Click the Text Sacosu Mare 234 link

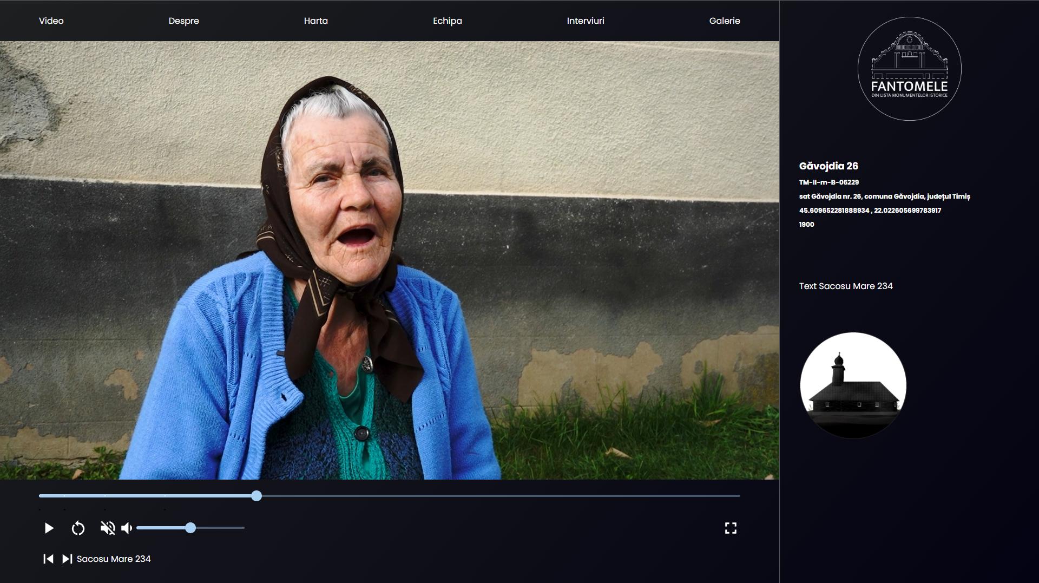(845, 286)
